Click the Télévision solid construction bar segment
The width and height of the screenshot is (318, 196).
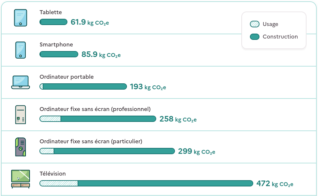tap(165, 183)
